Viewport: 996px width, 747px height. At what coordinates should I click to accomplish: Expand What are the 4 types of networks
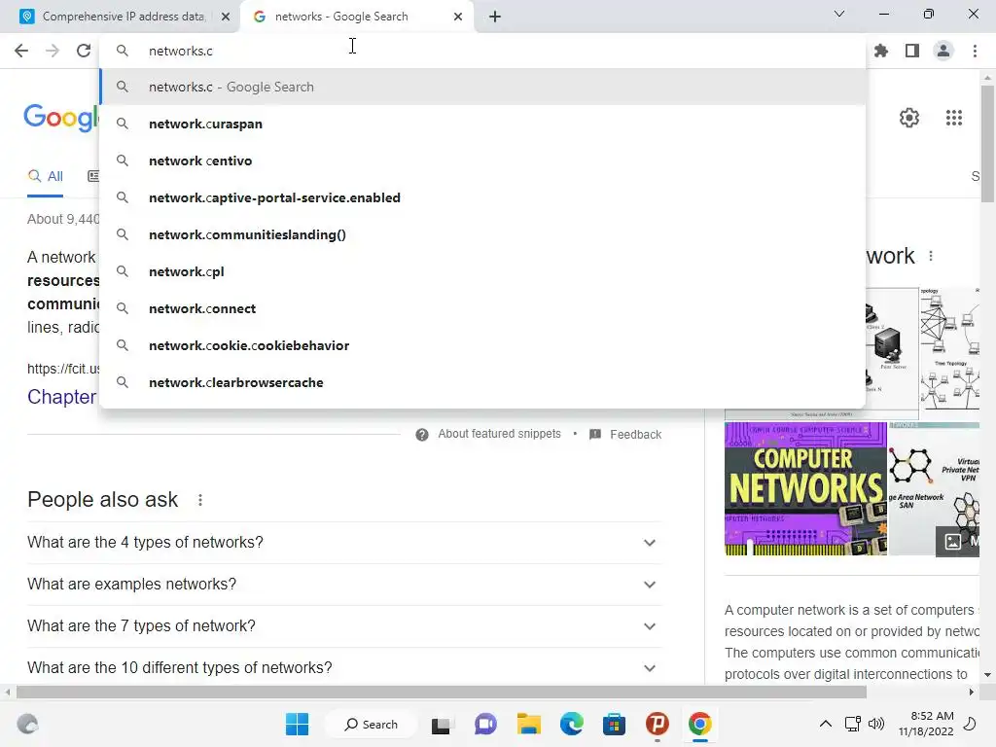344,543
